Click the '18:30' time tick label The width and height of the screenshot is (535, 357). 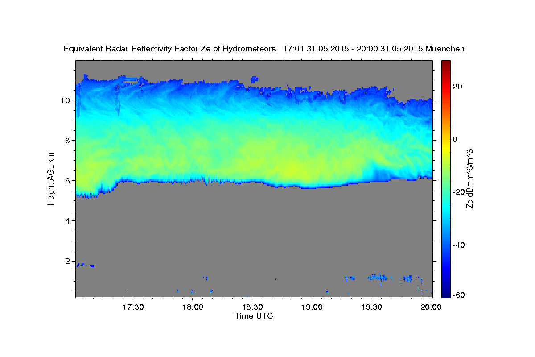[252, 307]
